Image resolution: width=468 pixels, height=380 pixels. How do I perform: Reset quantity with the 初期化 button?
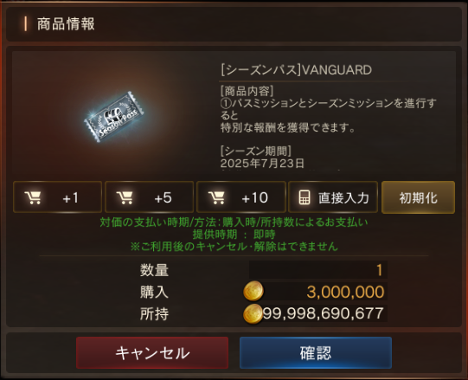click(x=418, y=197)
